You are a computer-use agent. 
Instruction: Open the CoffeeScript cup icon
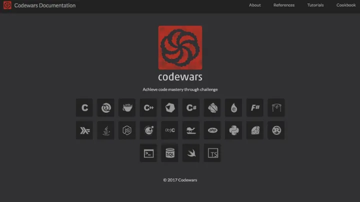tap(127, 108)
